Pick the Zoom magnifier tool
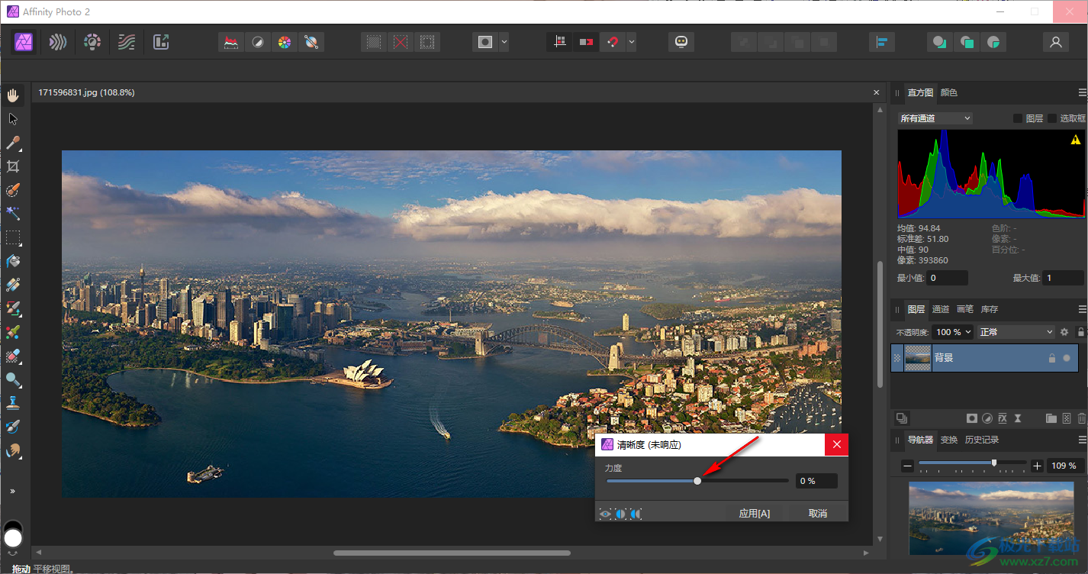 click(x=13, y=379)
